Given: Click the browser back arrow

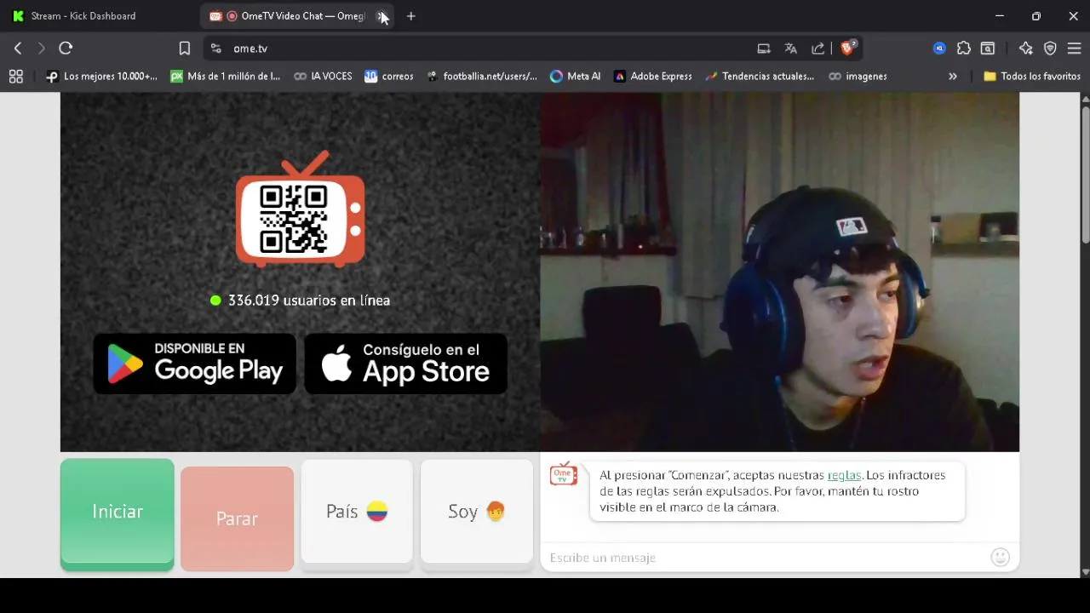Looking at the screenshot, I should [18, 49].
